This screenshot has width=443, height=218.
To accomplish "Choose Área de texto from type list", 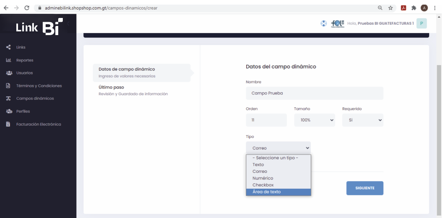I will tap(267, 192).
